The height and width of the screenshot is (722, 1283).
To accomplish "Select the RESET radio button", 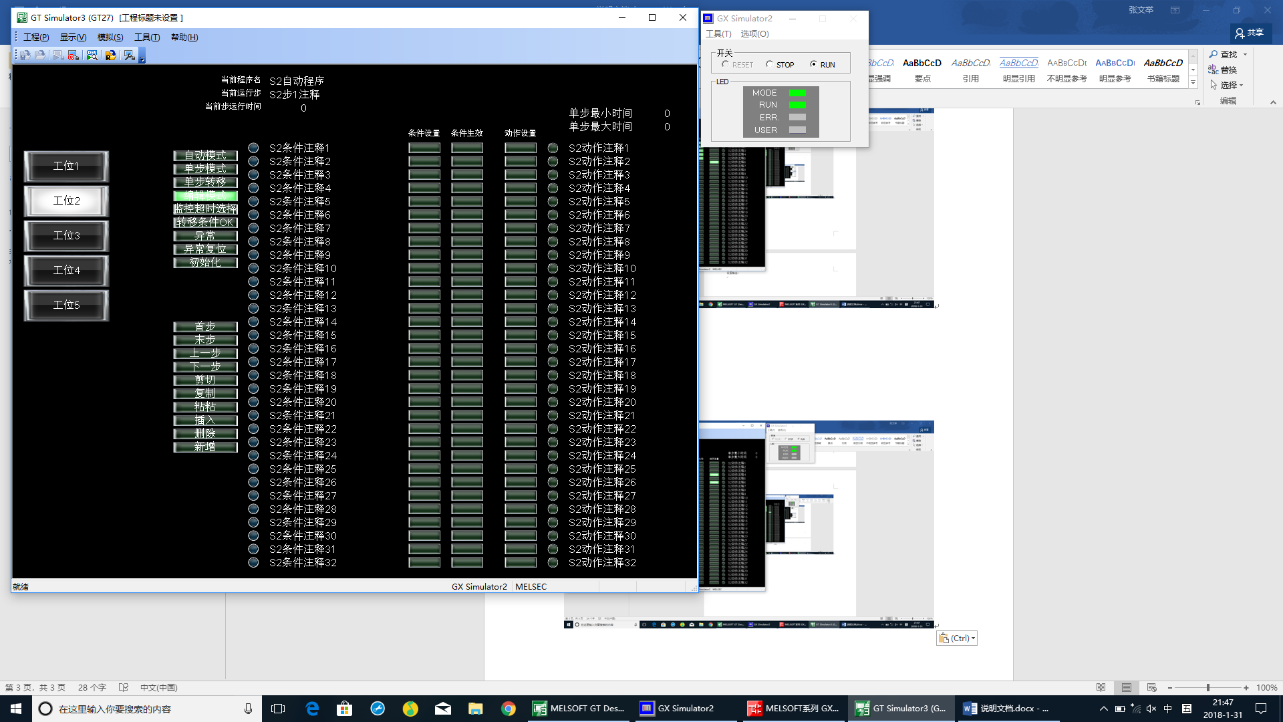I will (726, 65).
